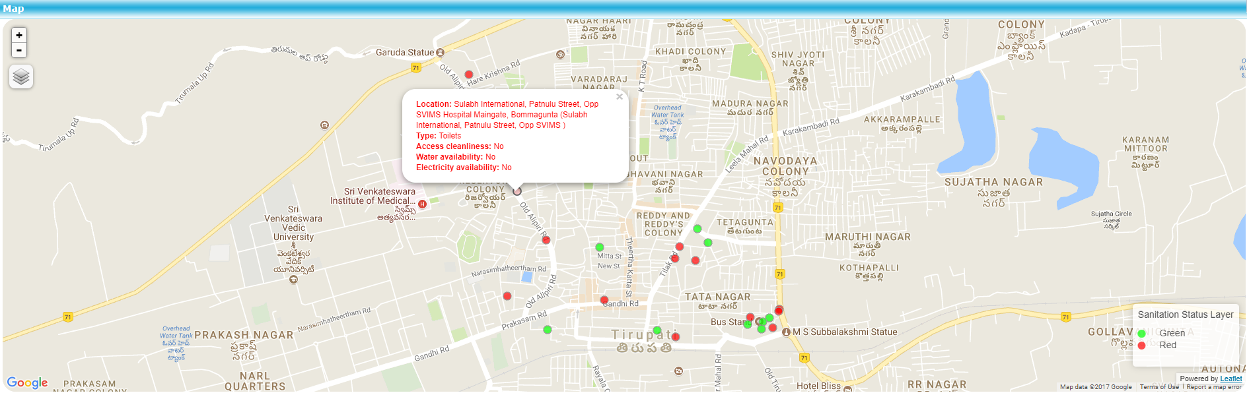Click popup text 'Type: Toilets'
This screenshot has width=1247, height=393.
click(439, 136)
